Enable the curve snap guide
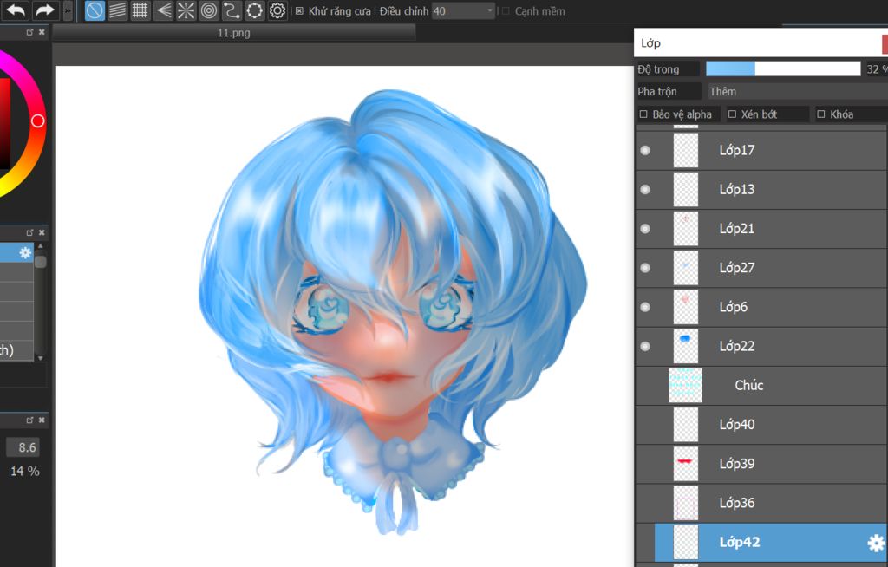Screen dimensions: 888x567 (x=232, y=10)
